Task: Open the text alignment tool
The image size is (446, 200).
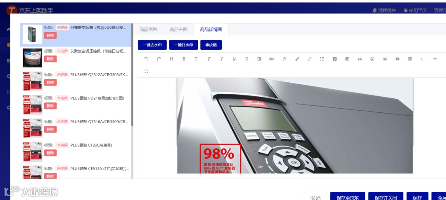Action: coord(347,59)
